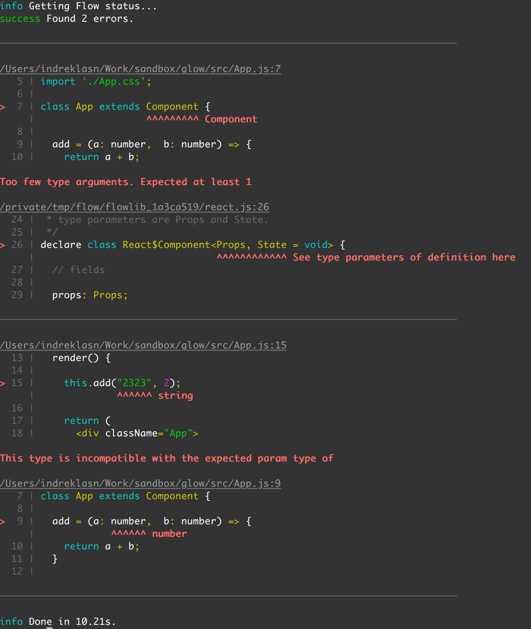Click the 'Getting Flow status...' info line
The height and width of the screenshot is (629, 531).
(x=78, y=6)
